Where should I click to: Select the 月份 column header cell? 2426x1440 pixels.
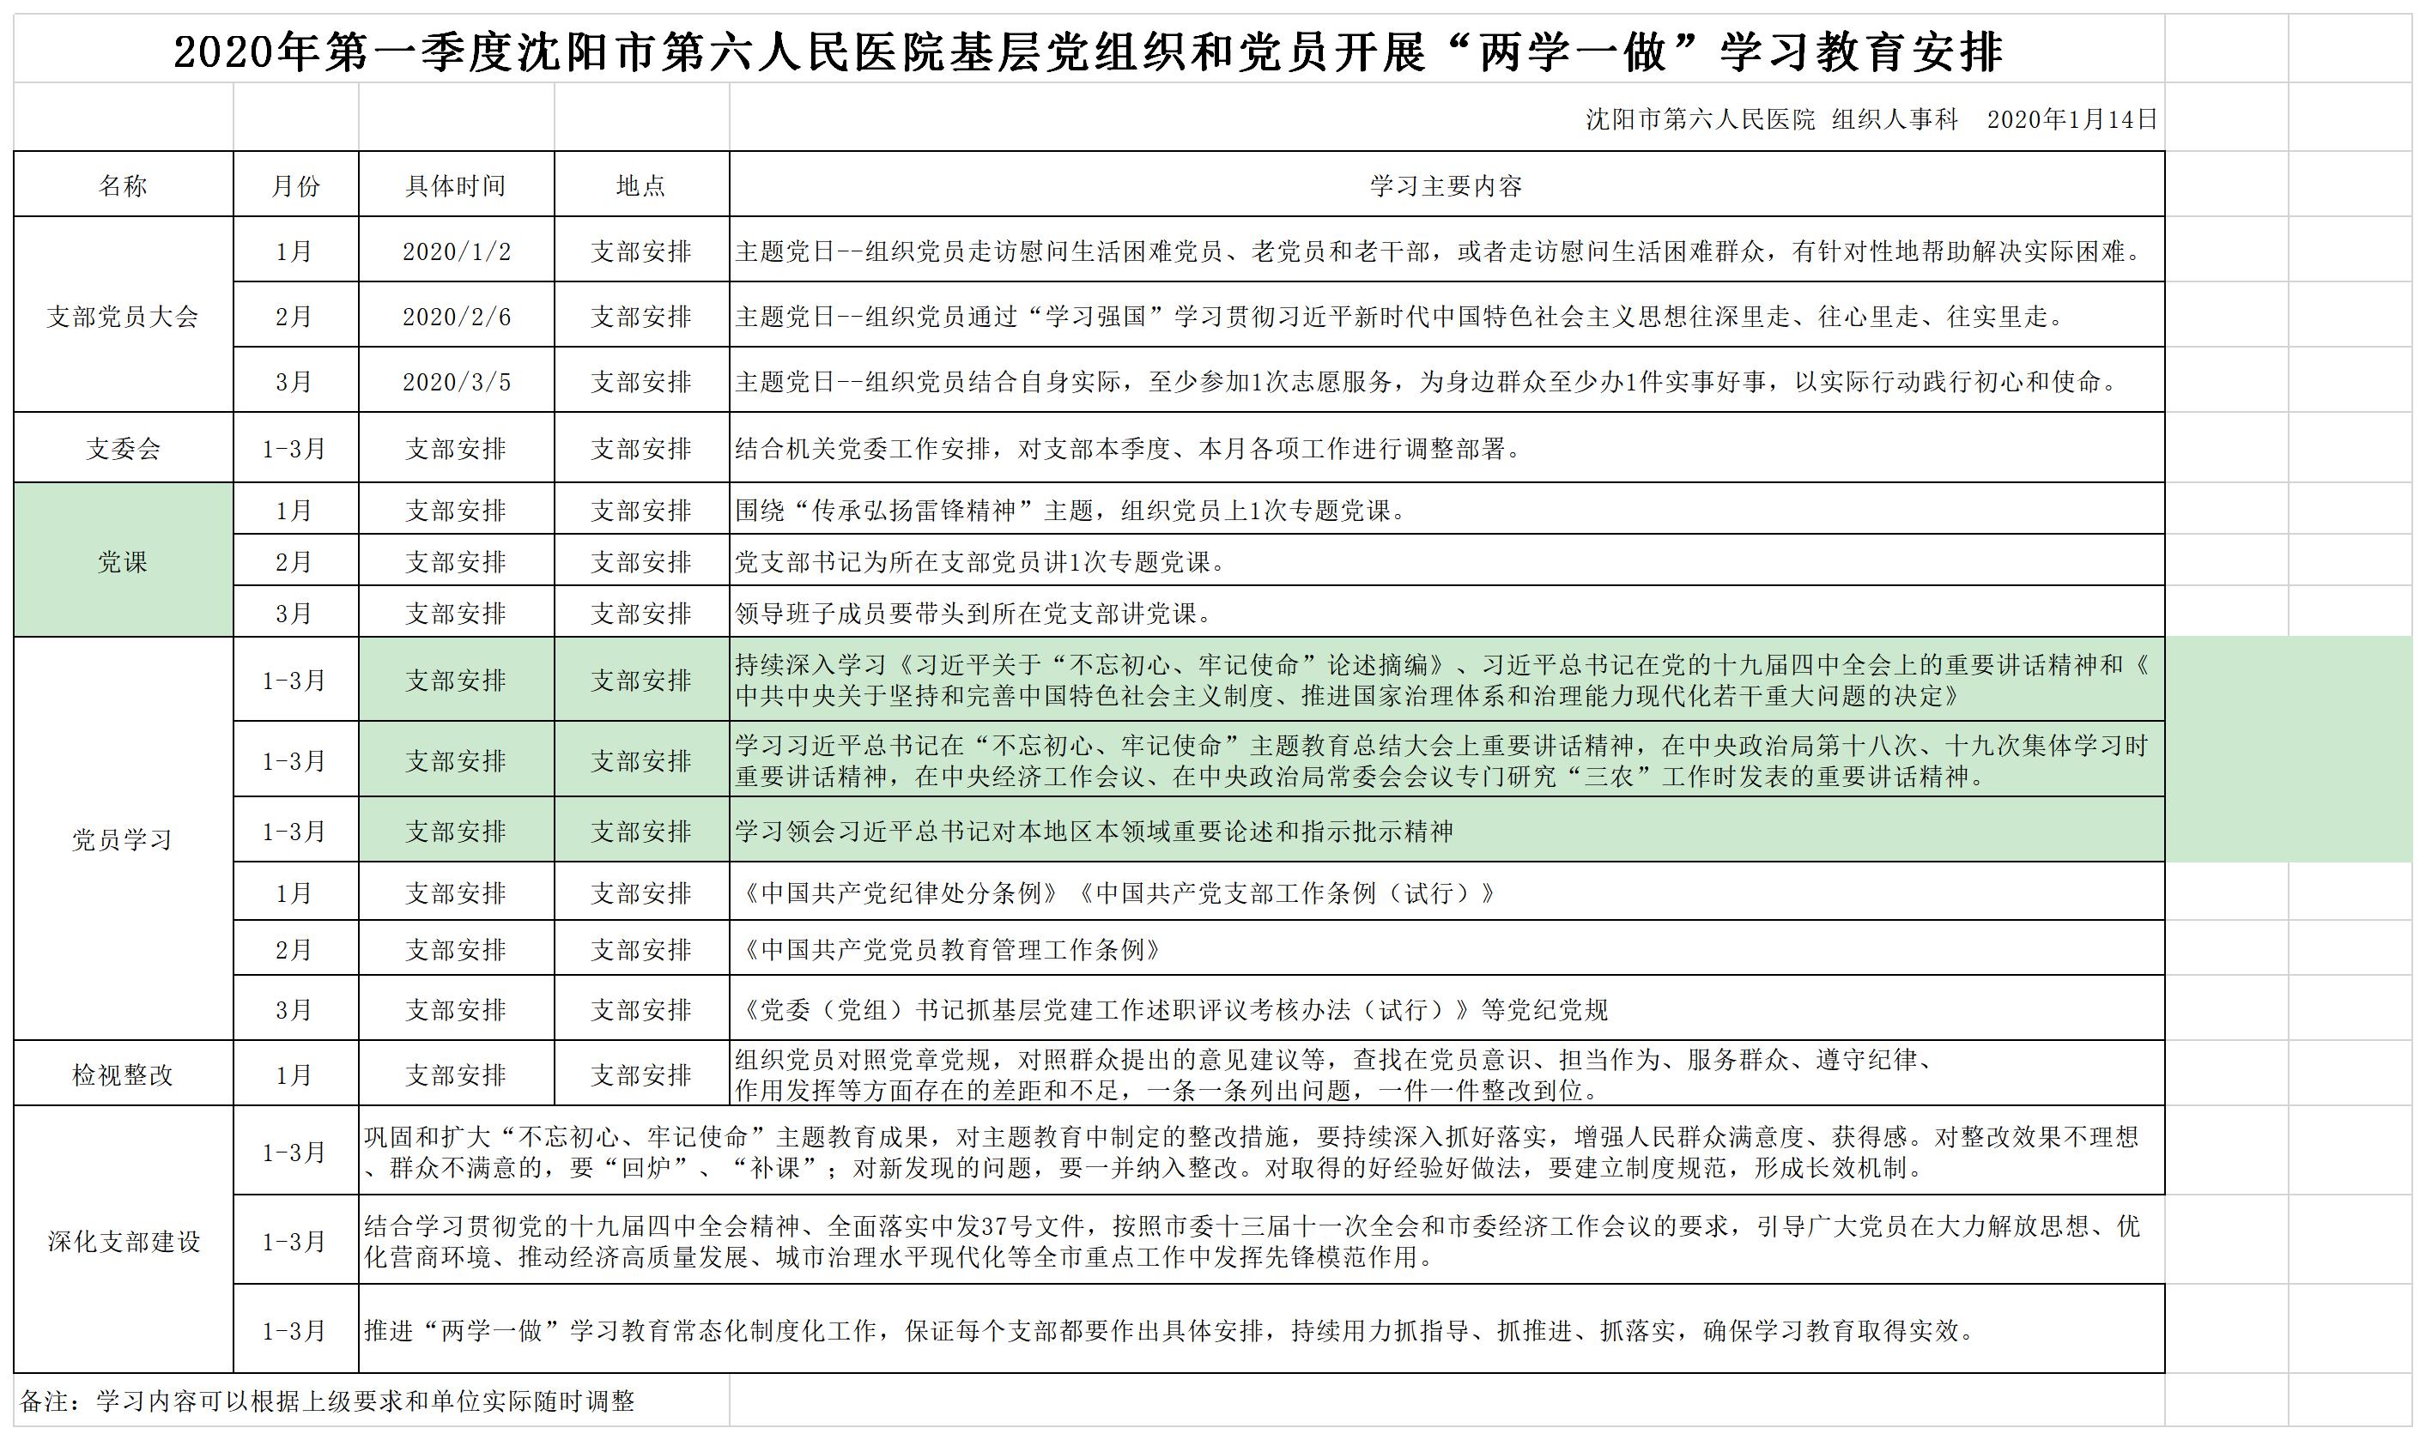click(x=295, y=185)
